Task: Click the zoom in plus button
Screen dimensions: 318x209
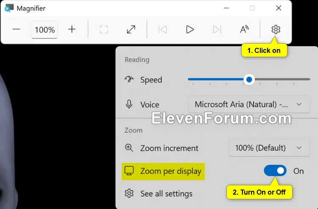Action: click(72, 30)
